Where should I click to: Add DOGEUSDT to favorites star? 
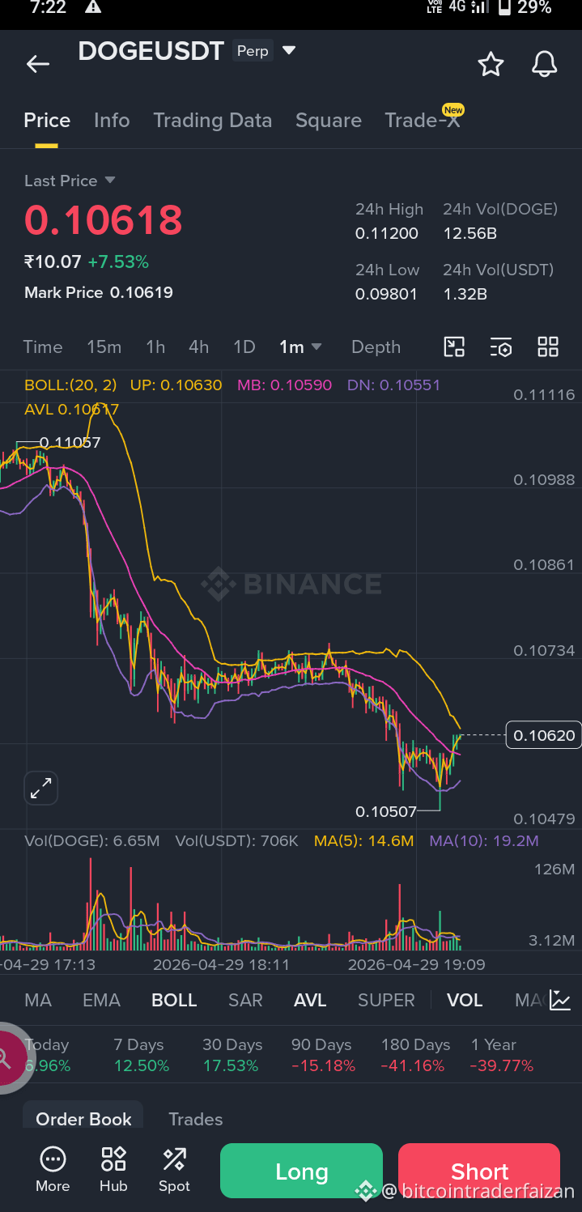[x=491, y=64]
